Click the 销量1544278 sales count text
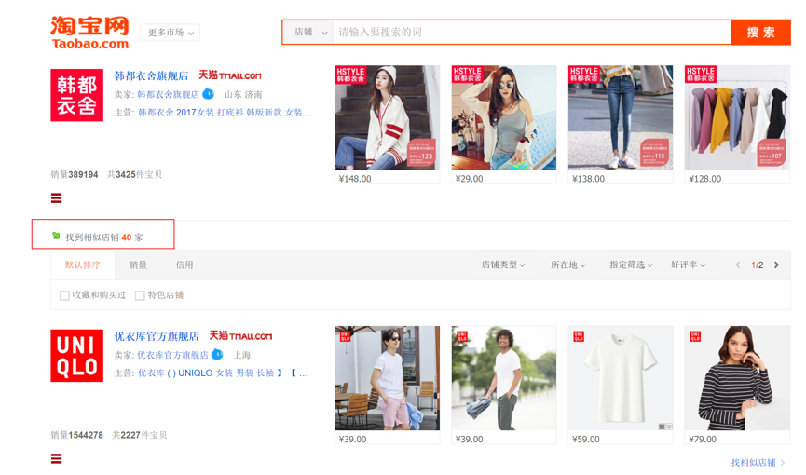This screenshot has height=475, width=806. (x=76, y=436)
